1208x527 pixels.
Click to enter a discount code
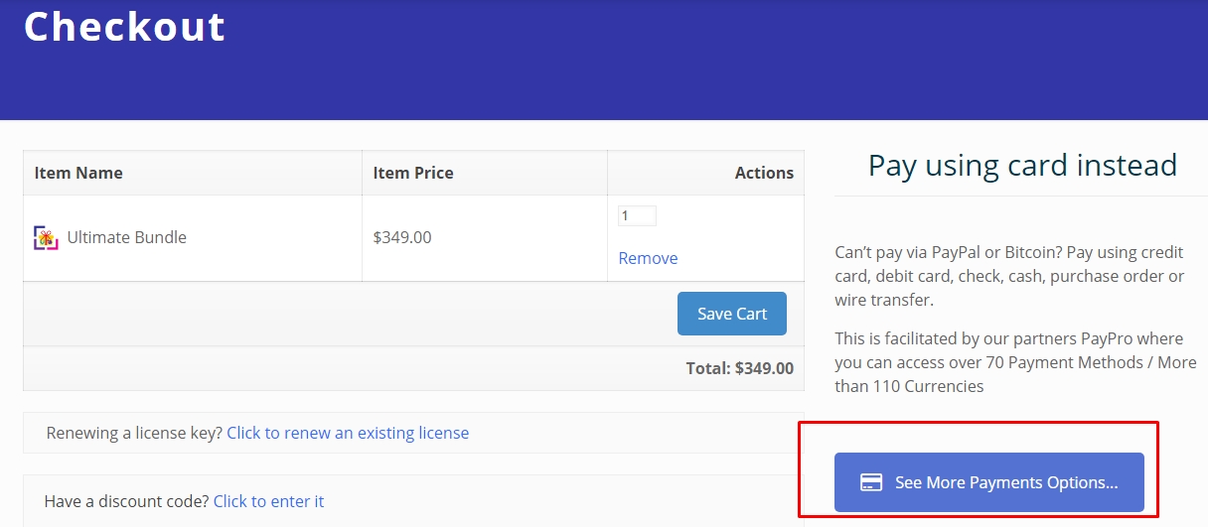click(268, 501)
